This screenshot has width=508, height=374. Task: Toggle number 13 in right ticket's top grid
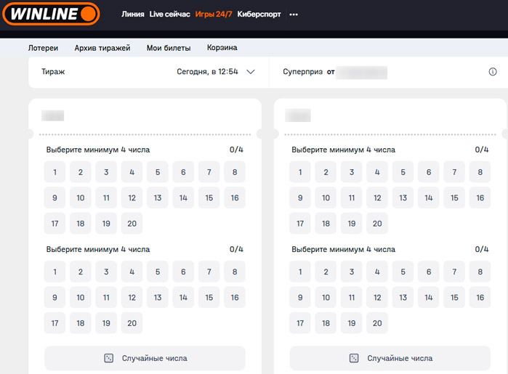coord(403,198)
